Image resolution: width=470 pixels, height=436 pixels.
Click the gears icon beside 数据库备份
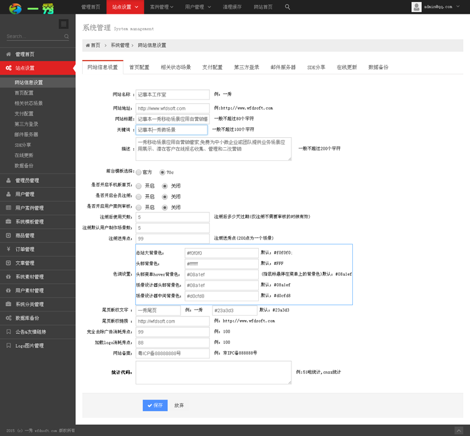tap(8, 318)
